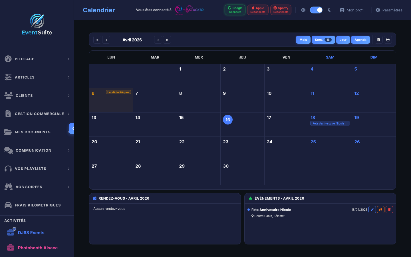Disconnect the Spotify account
This screenshot has width=411, height=257.
pos(281,9)
